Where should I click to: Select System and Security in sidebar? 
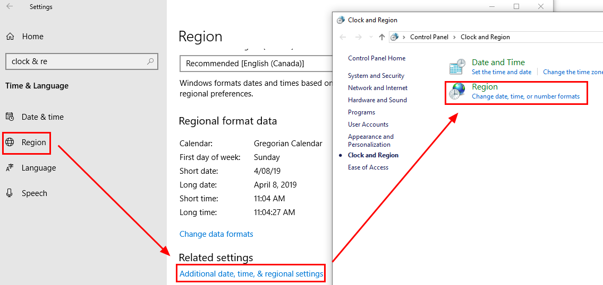tap(376, 76)
